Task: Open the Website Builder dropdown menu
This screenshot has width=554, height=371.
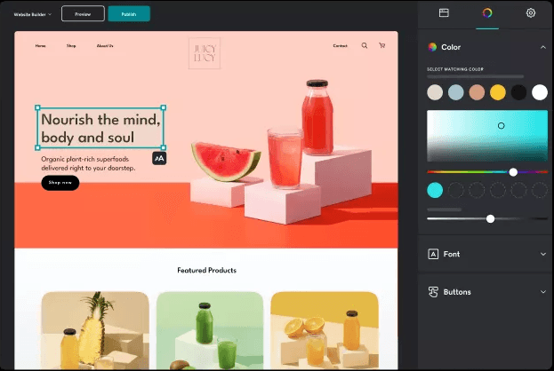Action: 33,14
